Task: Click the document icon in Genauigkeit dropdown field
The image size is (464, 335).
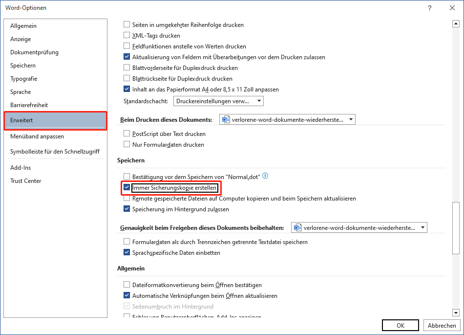Action: click(x=296, y=227)
